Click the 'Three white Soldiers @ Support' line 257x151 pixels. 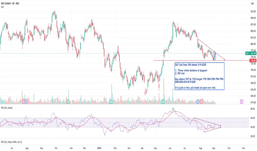191,71
